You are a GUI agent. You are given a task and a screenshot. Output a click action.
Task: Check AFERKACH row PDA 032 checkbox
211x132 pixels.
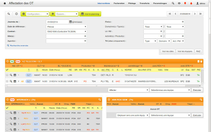click(x=7, y=113)
